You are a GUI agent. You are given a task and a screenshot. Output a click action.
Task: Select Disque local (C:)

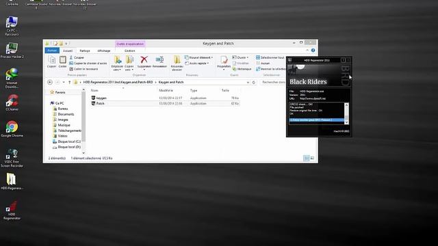click(67, 141)
